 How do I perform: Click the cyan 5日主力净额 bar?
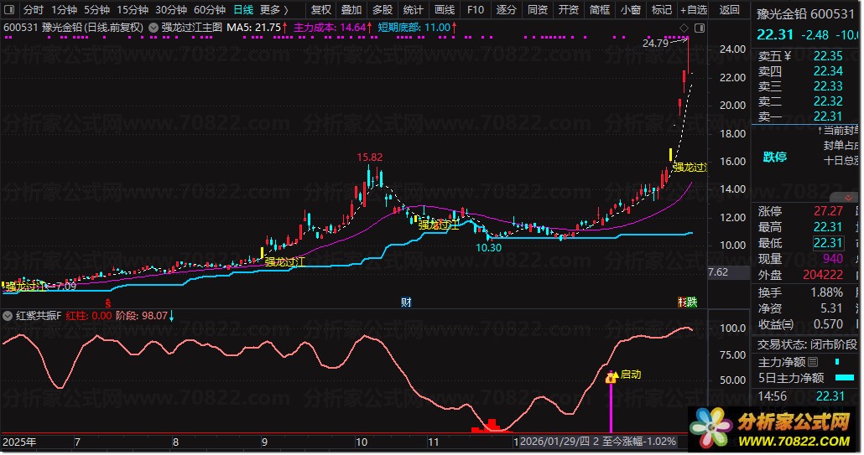[845, 378]
